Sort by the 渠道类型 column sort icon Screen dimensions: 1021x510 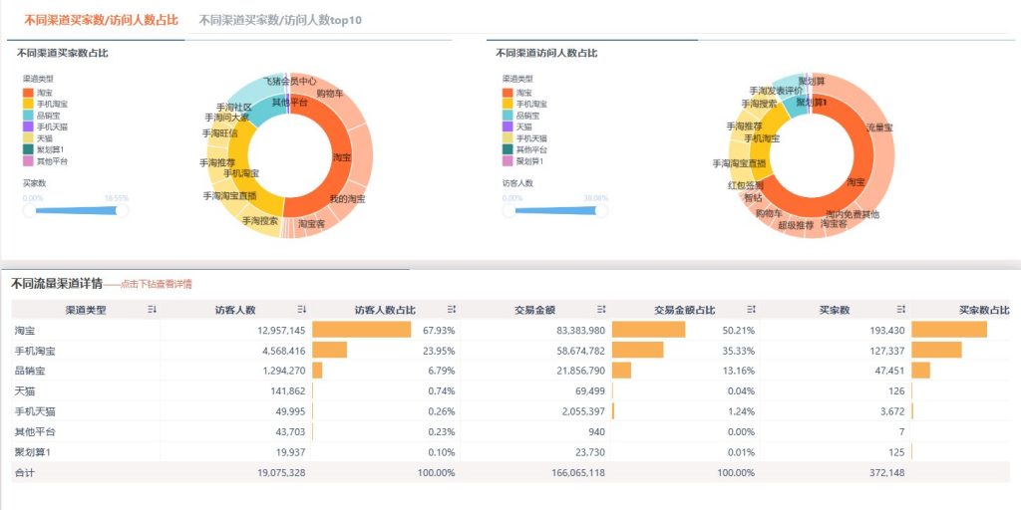(x=152, y=310)
